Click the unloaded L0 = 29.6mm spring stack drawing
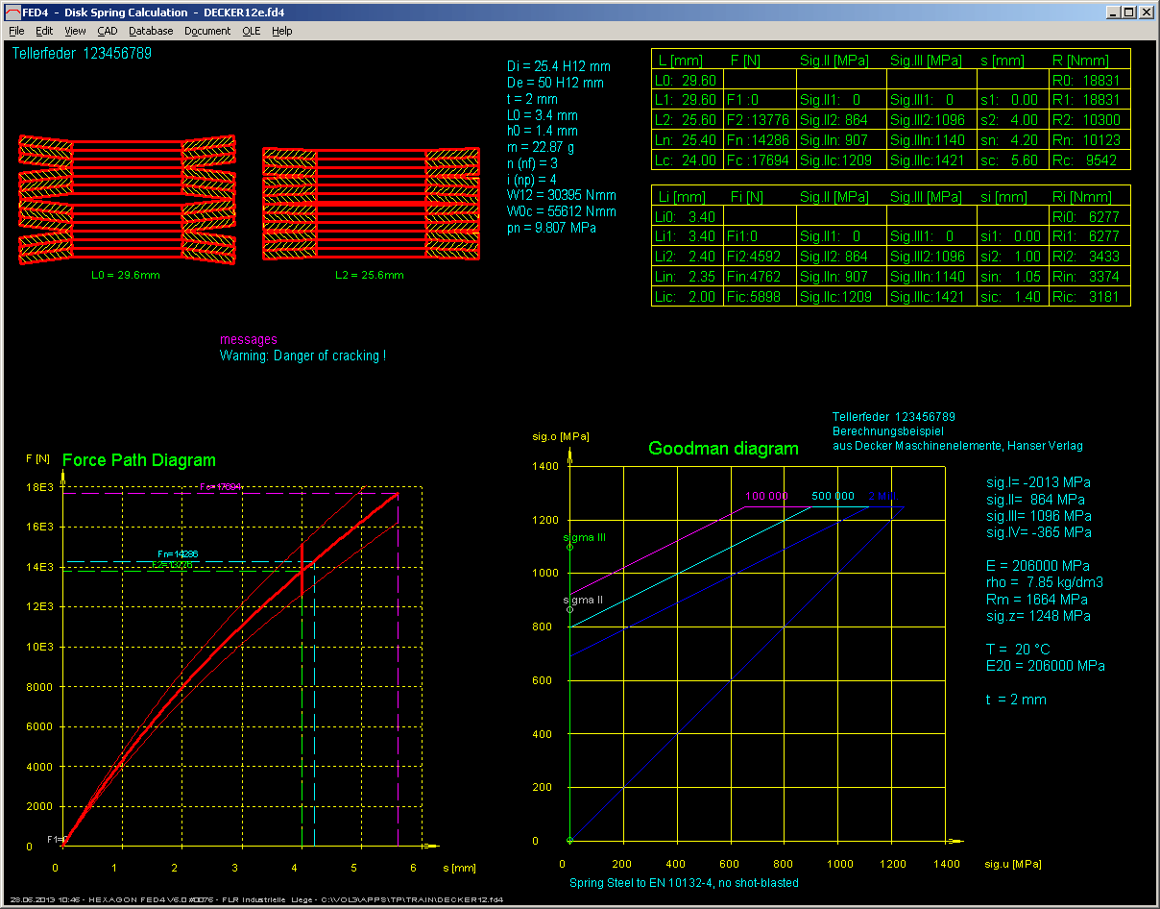The width and height of the screenshot is (1160, 909). pos(127,200)
